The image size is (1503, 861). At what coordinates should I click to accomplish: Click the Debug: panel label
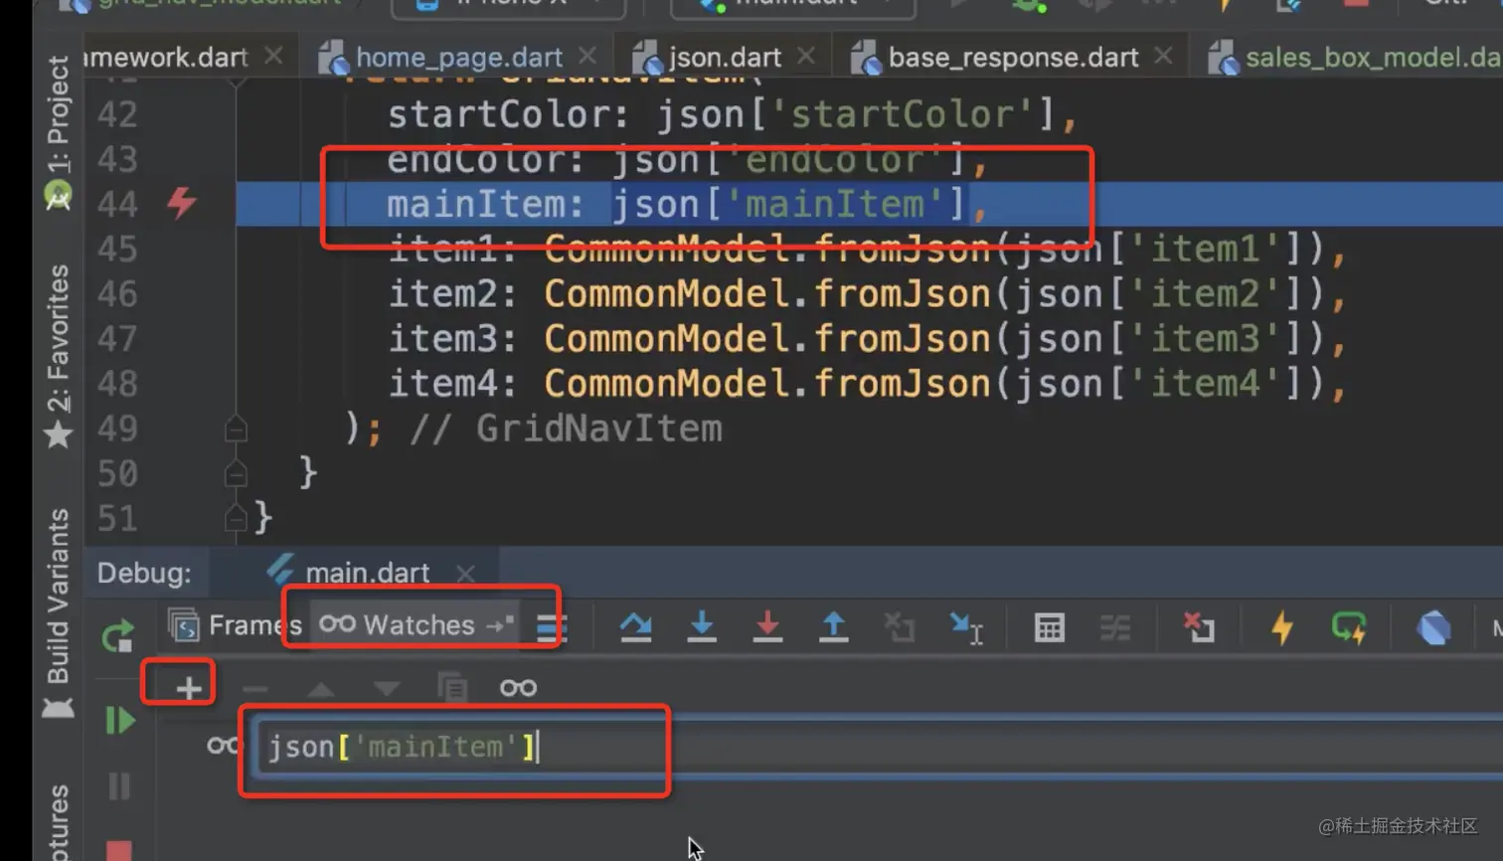coord(144,573)
